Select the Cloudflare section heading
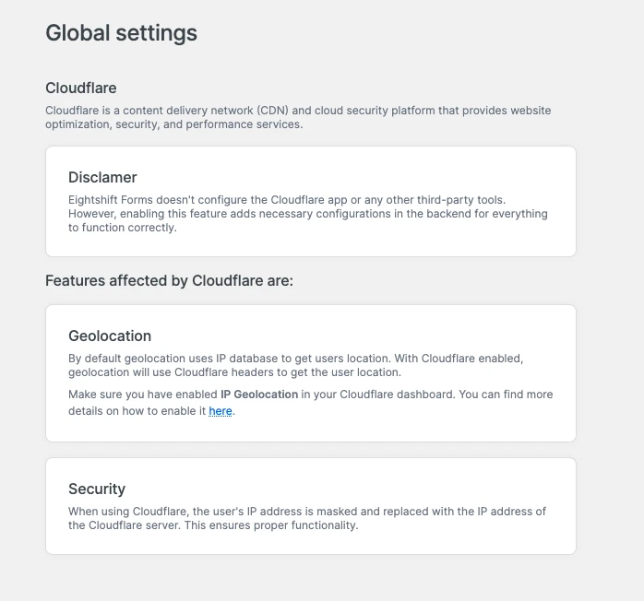This screenshot has width=644, height=601. (81, 88)
